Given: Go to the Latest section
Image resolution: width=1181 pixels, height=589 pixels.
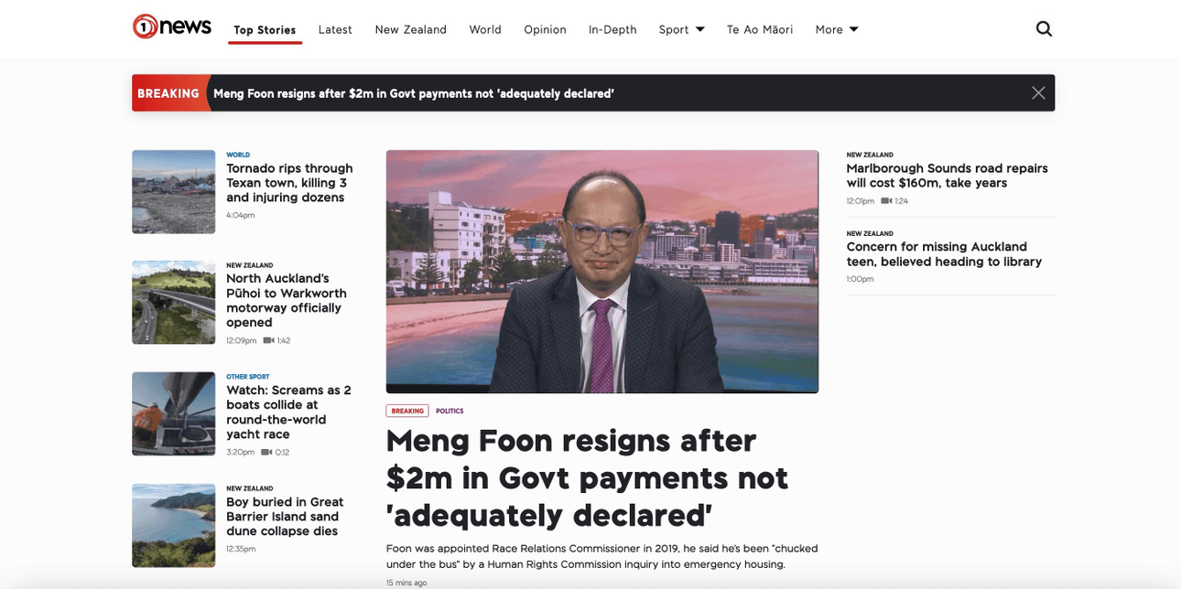Looking at the screenshot, I should [x=335, y=29].
